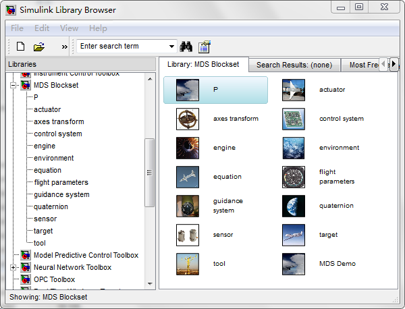The width and height of the screenshot is (405, 309).
Task: Select engine in the libraries tree
Action: point(45,146)
